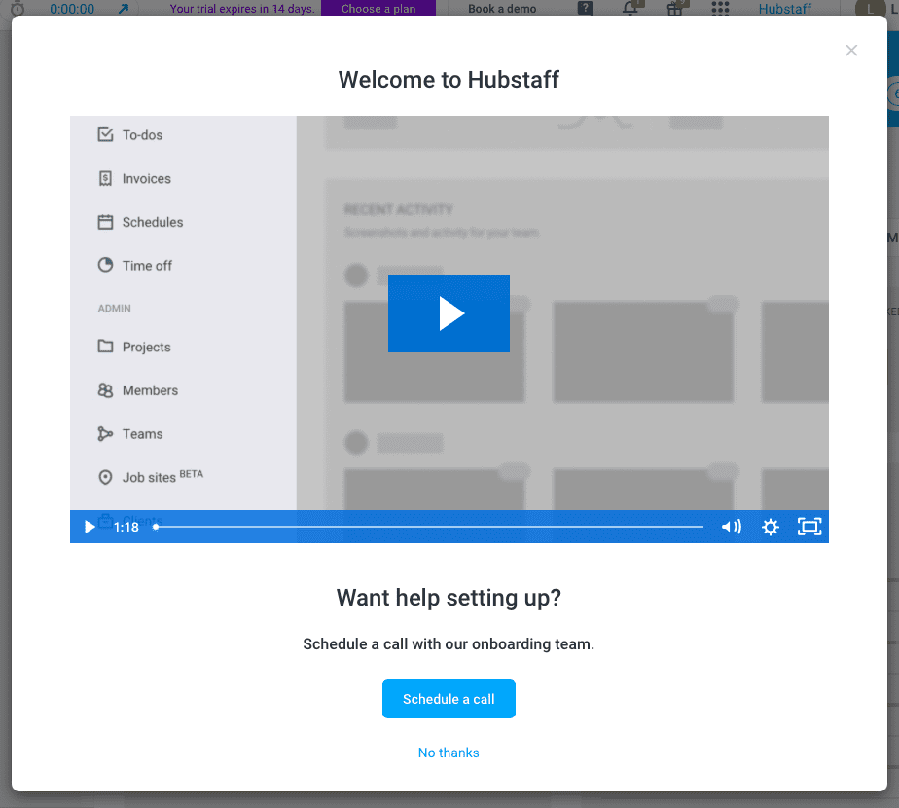This screenshot has width=899, height=808.
Task: Click the Time off item in the video sidebar
Action: (x=134, y=265)
